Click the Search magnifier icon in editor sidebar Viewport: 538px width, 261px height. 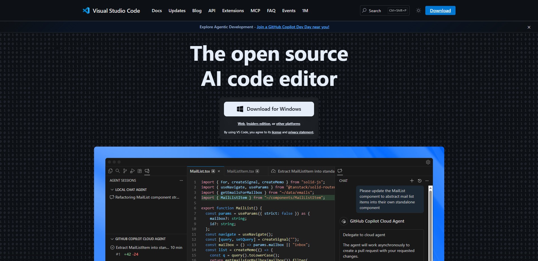tap(118, 171)
